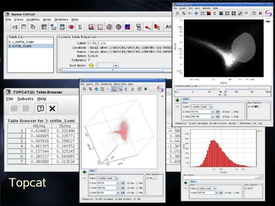Click the antialias red marker icon in 3D window
Viewport: 275px width, 206px height.
click(120, 89)
